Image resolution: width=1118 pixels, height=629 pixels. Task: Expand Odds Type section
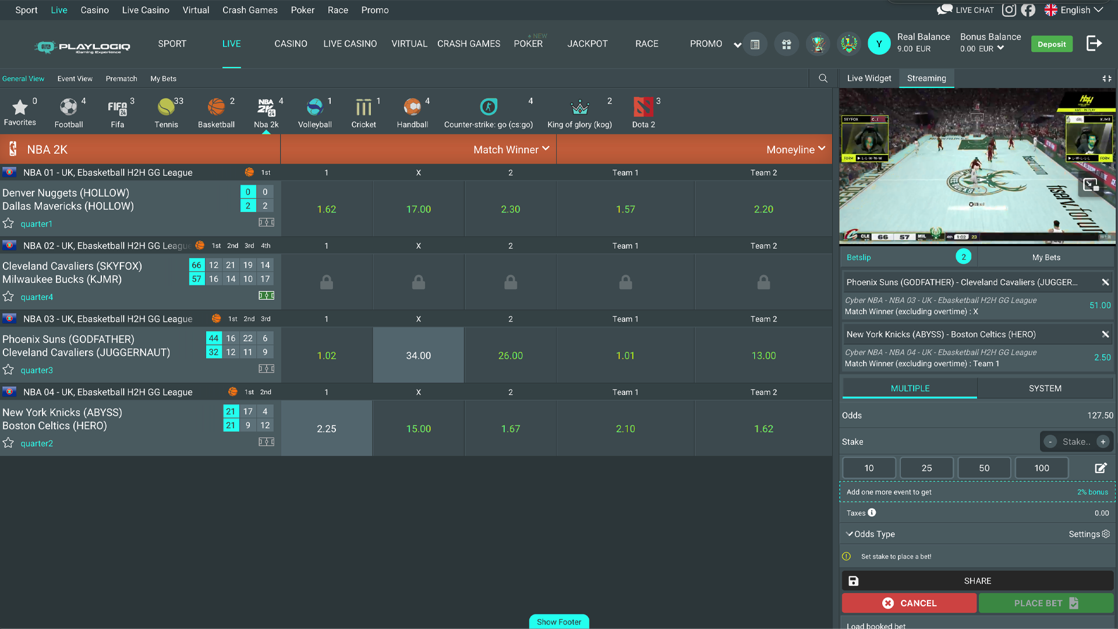click(871, 534)
